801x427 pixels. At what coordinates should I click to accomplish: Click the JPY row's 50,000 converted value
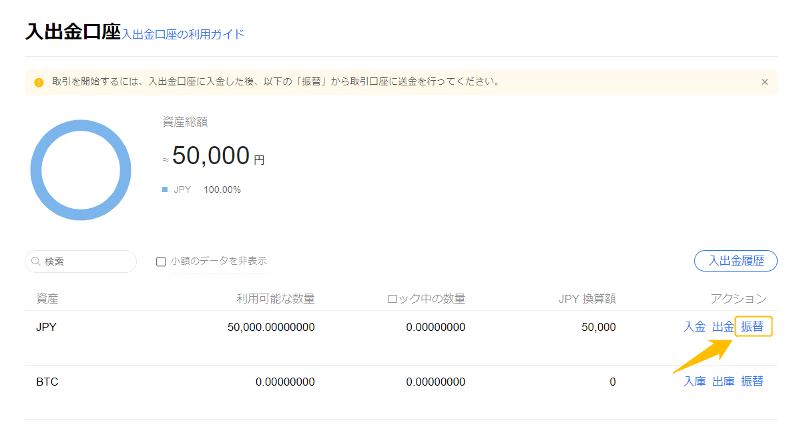[599, 327]
